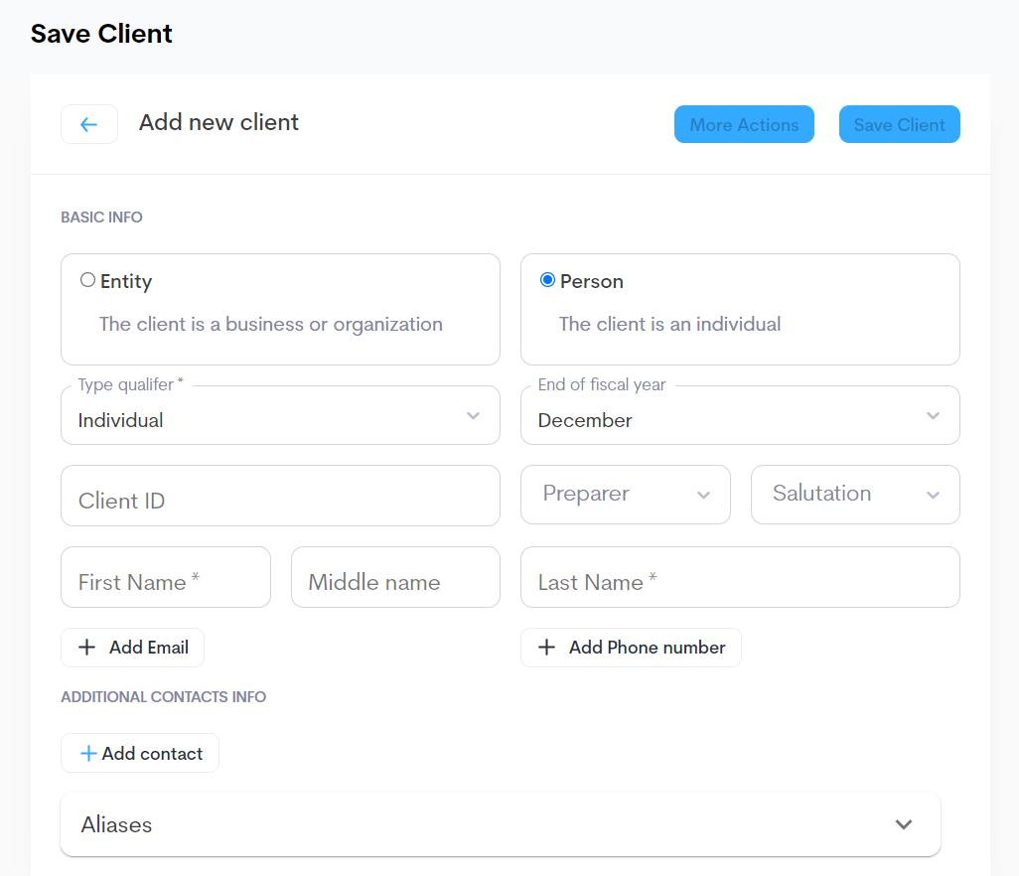Click blue plus icon beside Add contact
This screenshot has width=1019, height=876.
click(x=88, y=754)
